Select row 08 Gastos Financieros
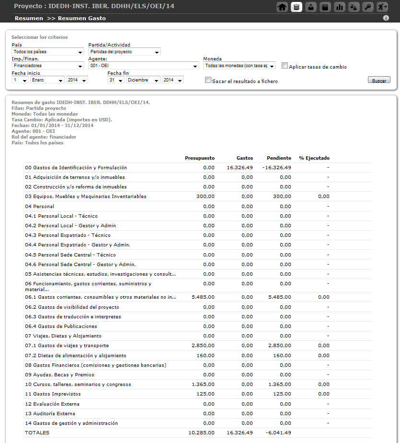 click(x=197, y=365)
